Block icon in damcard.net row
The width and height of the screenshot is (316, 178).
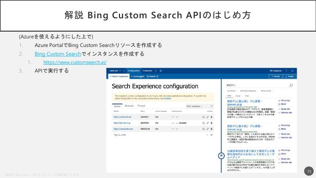(203, 117)
